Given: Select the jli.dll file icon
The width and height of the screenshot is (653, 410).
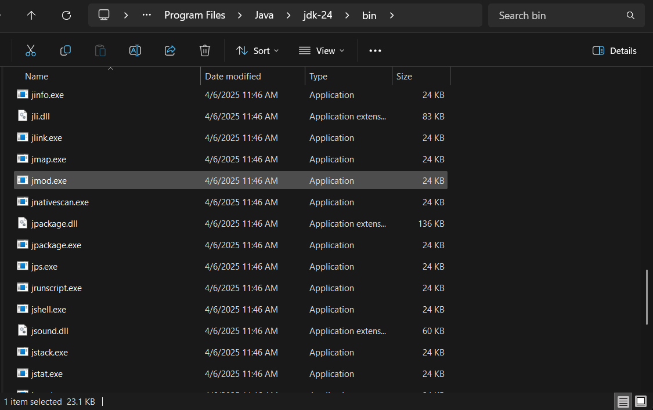Looking at the screenshot, I should tap(23, 116).
